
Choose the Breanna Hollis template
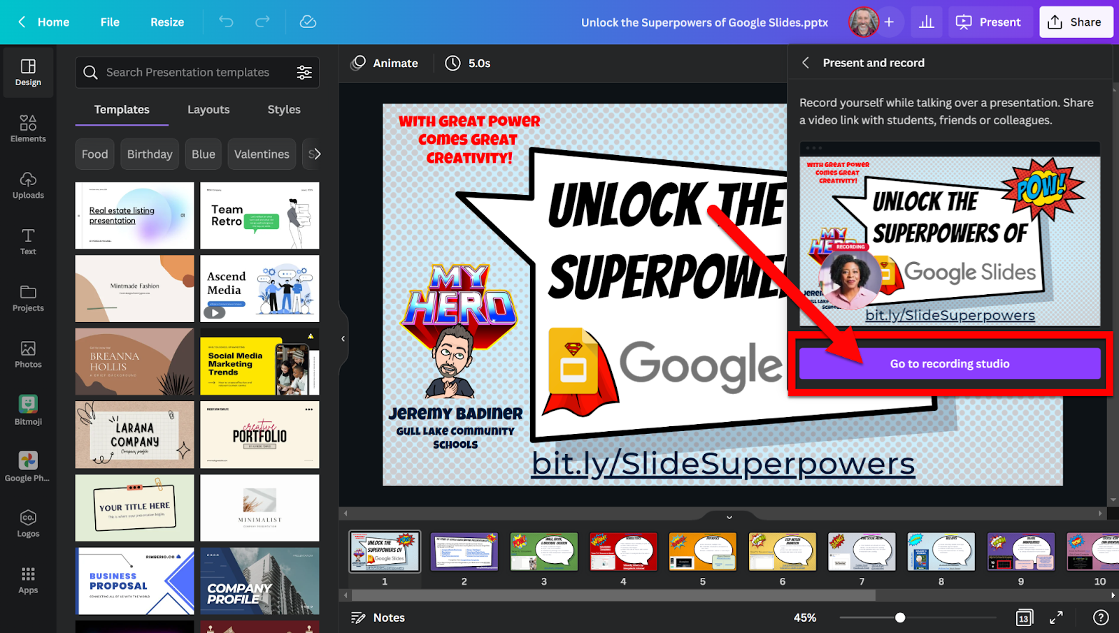(135, 362)
